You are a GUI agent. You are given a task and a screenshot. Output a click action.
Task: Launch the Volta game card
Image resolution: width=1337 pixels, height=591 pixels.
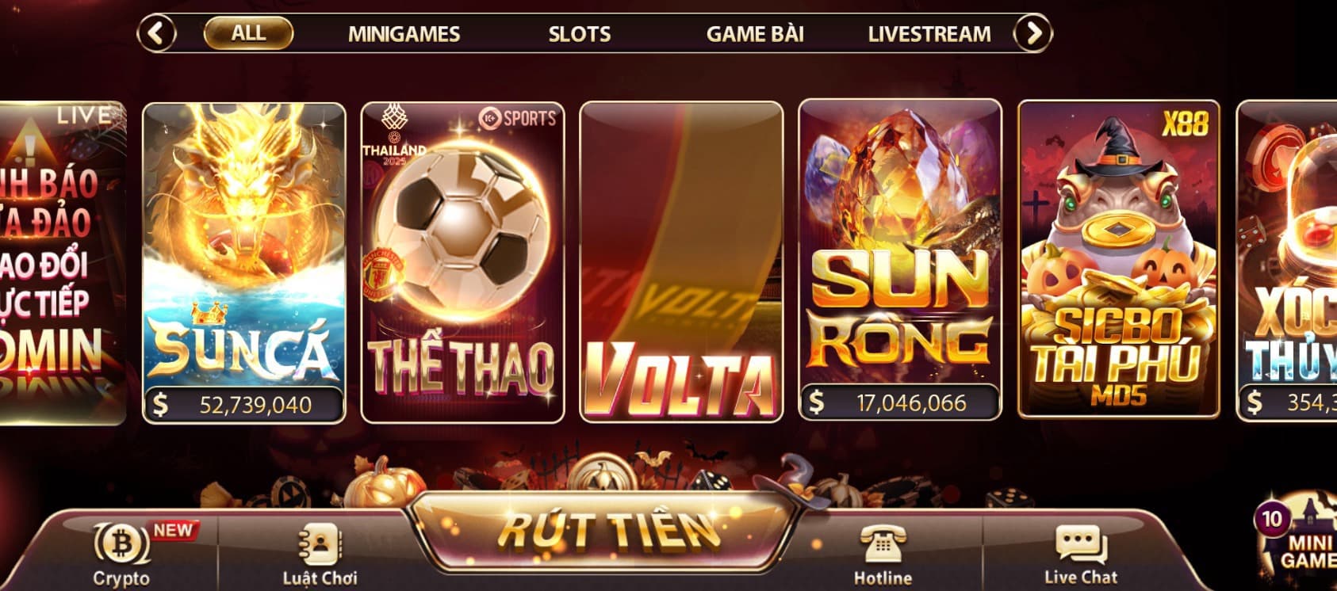tap(681, 261)
